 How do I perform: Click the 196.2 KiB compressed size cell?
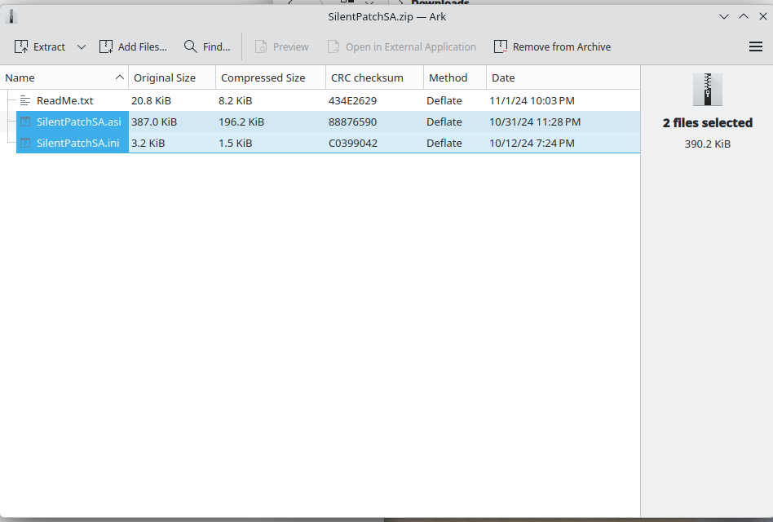pos(241,122)
